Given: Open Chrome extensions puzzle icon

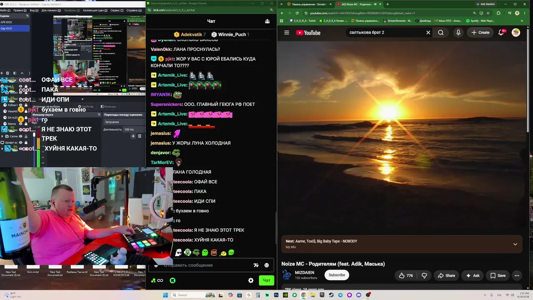Looking at the screenshot, I should 498,13.
